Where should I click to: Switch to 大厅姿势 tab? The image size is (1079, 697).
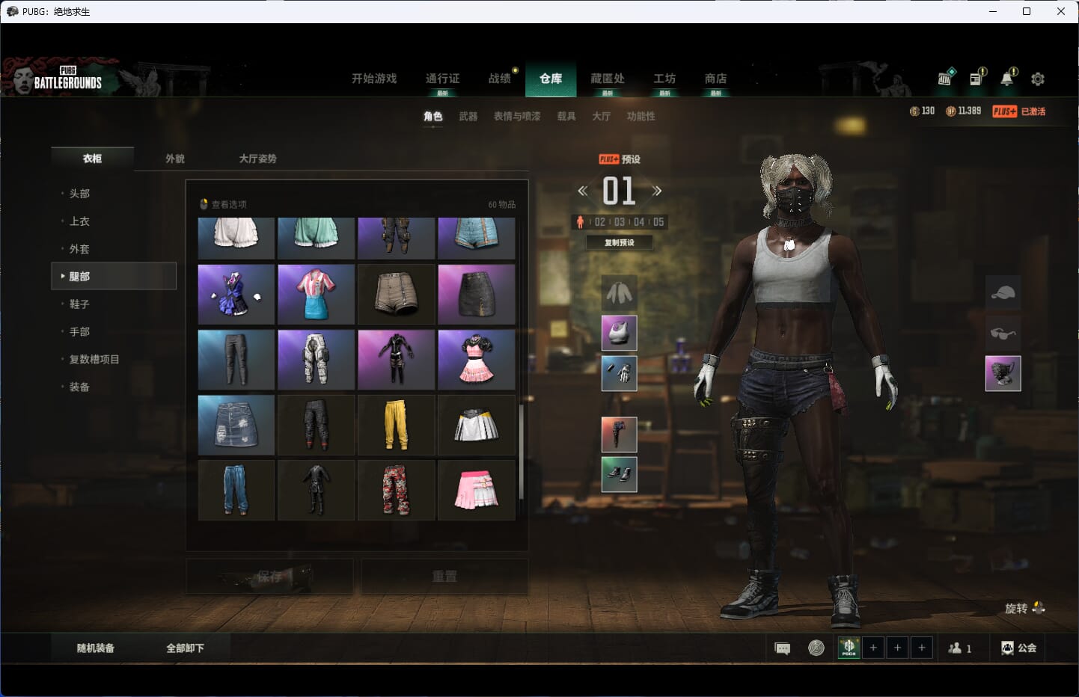[258, 159]
